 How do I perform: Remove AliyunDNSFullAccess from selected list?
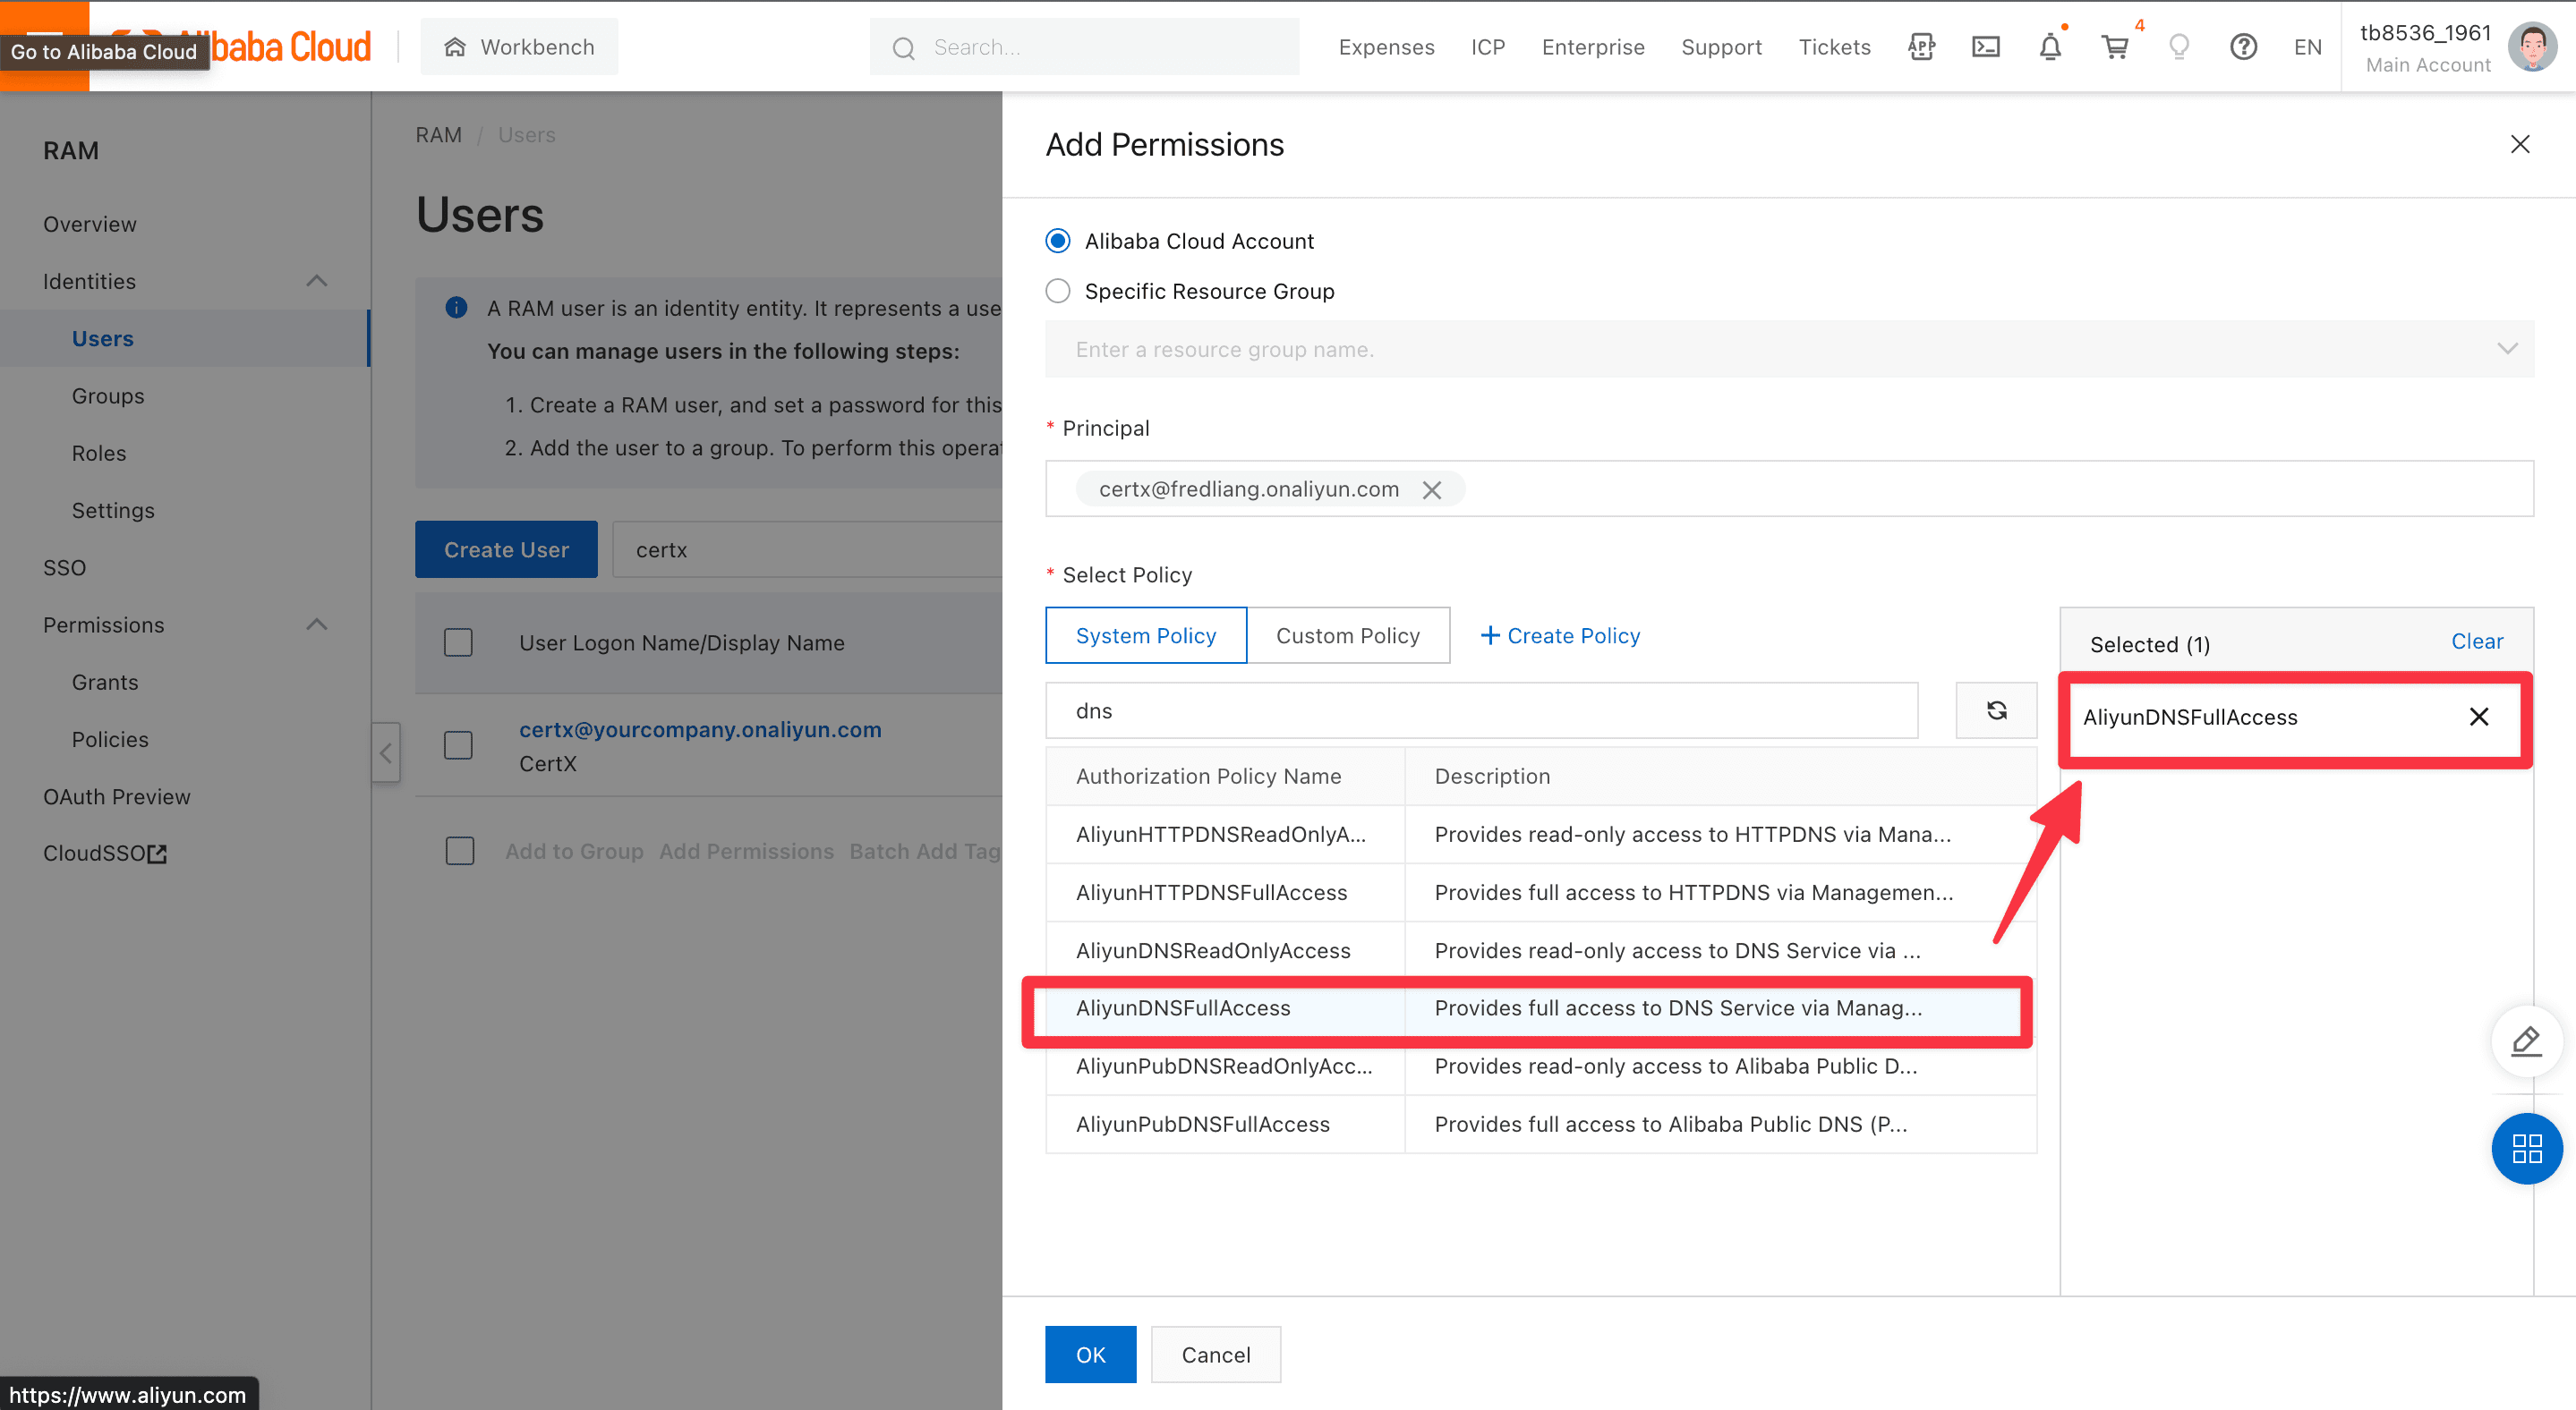(2478, 717)
